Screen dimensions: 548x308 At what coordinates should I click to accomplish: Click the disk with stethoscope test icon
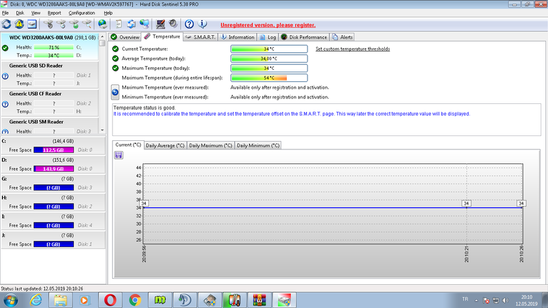48,24
